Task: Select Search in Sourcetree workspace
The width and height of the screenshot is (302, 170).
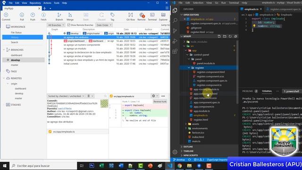Action: click(x=14, y=42)
